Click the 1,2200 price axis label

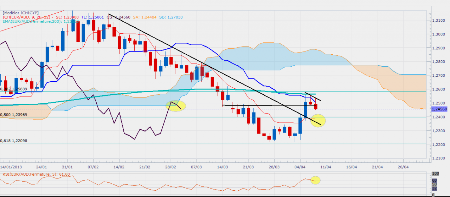click(x=438, y=145)
